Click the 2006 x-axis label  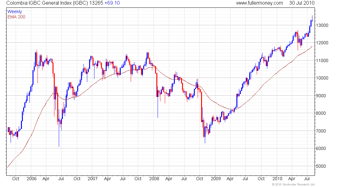click(x=31, y=179)
